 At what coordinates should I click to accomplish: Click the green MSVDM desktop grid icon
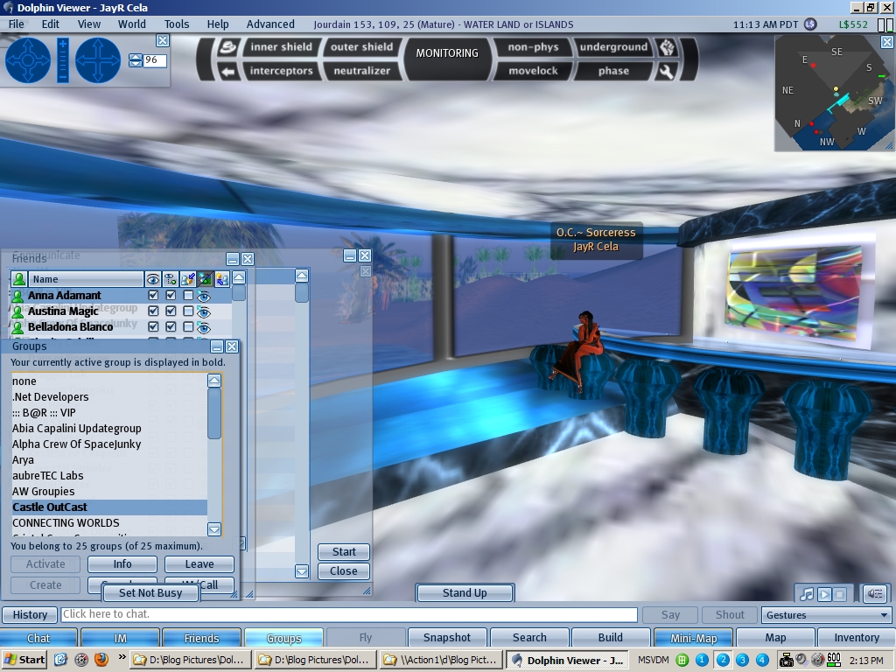(x=682, y=660)
